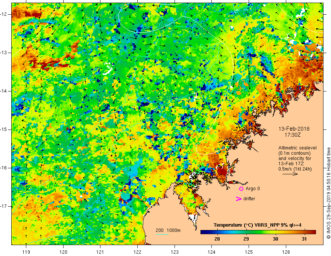Click longitude axis label 125
Image resolution: width=331 pixels, height=256 pixels.
pyautogui.click(x=249, y=252)
